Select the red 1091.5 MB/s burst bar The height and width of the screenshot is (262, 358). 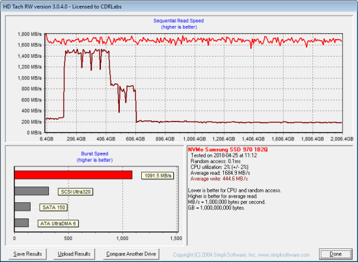[x=74, y=175]
